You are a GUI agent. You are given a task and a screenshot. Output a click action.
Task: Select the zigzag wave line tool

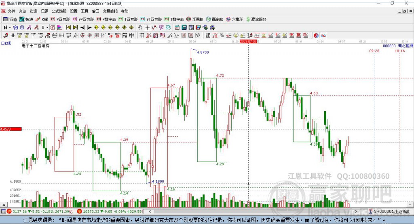(x=177, y=35)
